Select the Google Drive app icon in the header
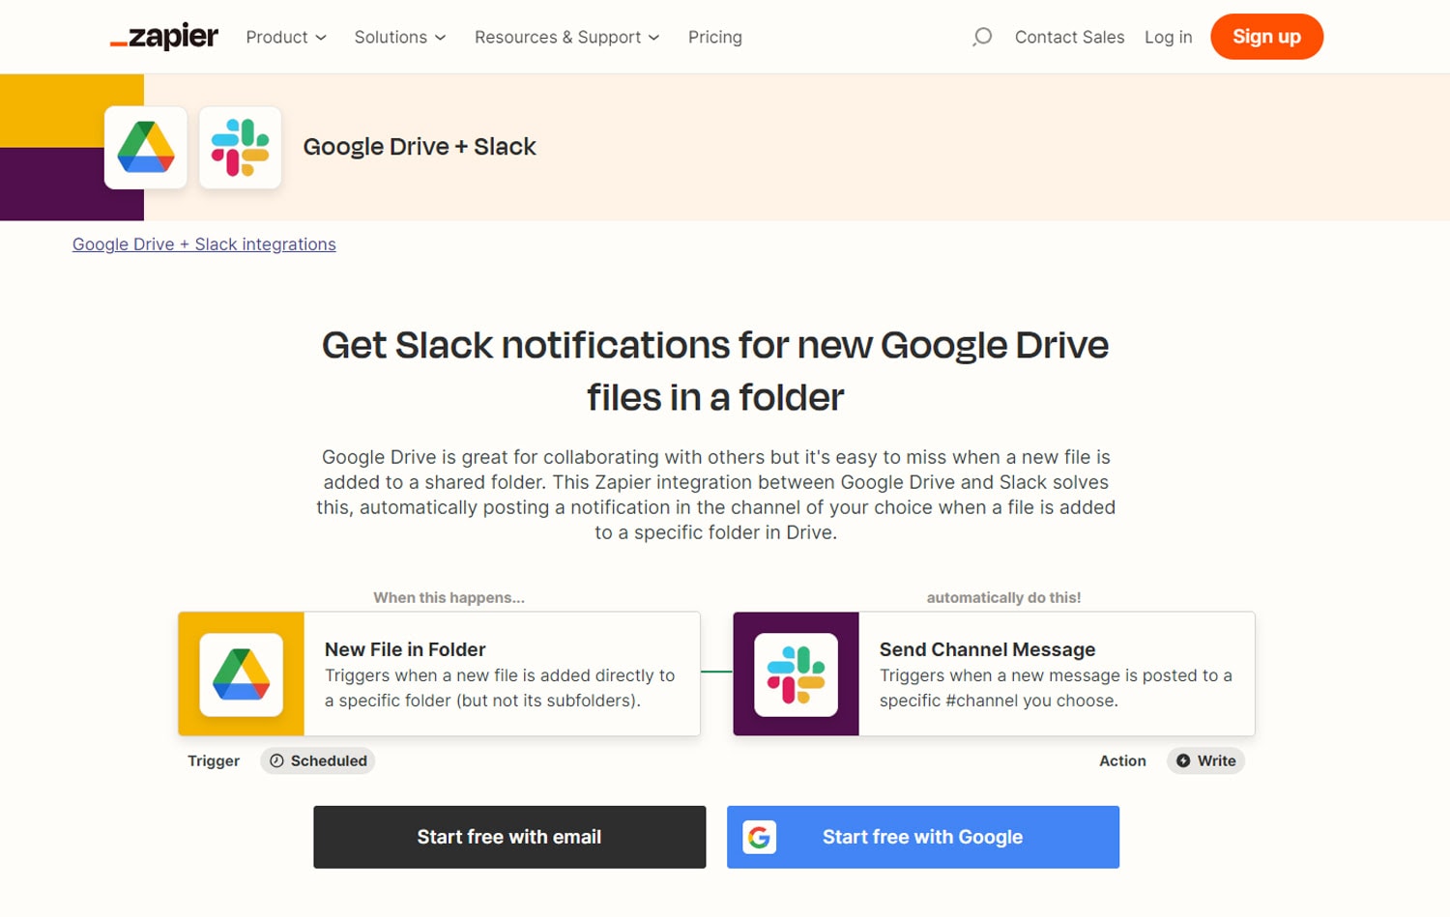The width and height of the screenshot is (1450, 917). pos(145,147)
